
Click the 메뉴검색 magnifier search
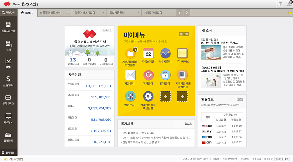point(8,13)
